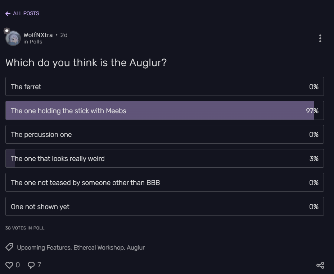Like the post with heart icon
334x274 pixels.
pyautogui.click(x=9, y=265)
